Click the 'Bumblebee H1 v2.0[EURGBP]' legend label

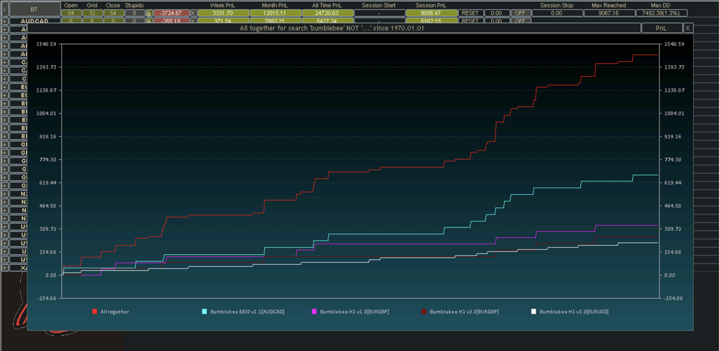point(464,312)
